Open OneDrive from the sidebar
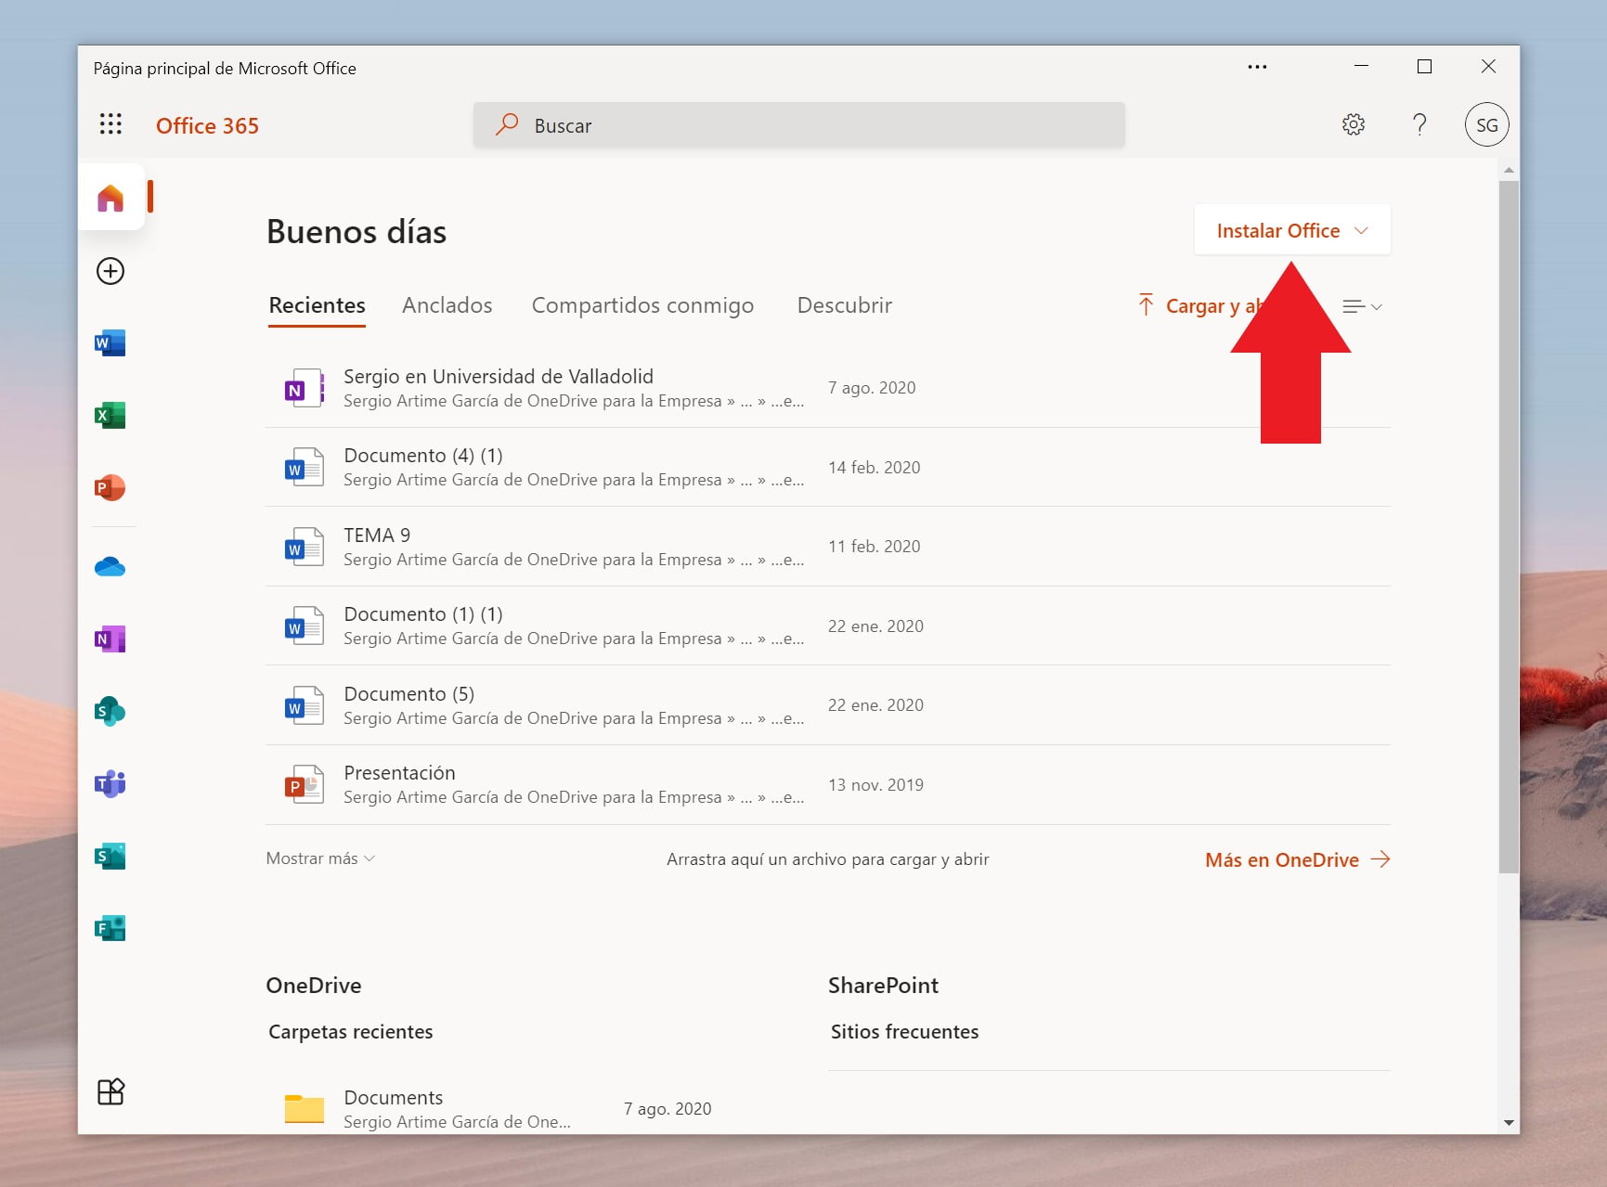The image size is (1607, 1187). pyautogui.click(x=110, y=566)
